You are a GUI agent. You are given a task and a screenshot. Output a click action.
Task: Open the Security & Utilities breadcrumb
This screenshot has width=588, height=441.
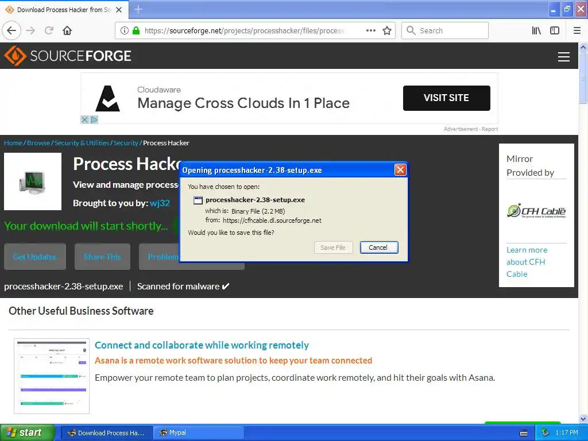click(82, 143)
